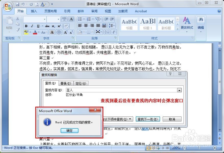Toggle Bold formatting
This screenshot has width=224, height=153.
(x=26, y=26)
